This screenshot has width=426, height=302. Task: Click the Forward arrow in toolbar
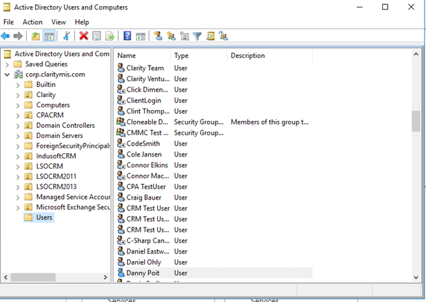point(18,36)
